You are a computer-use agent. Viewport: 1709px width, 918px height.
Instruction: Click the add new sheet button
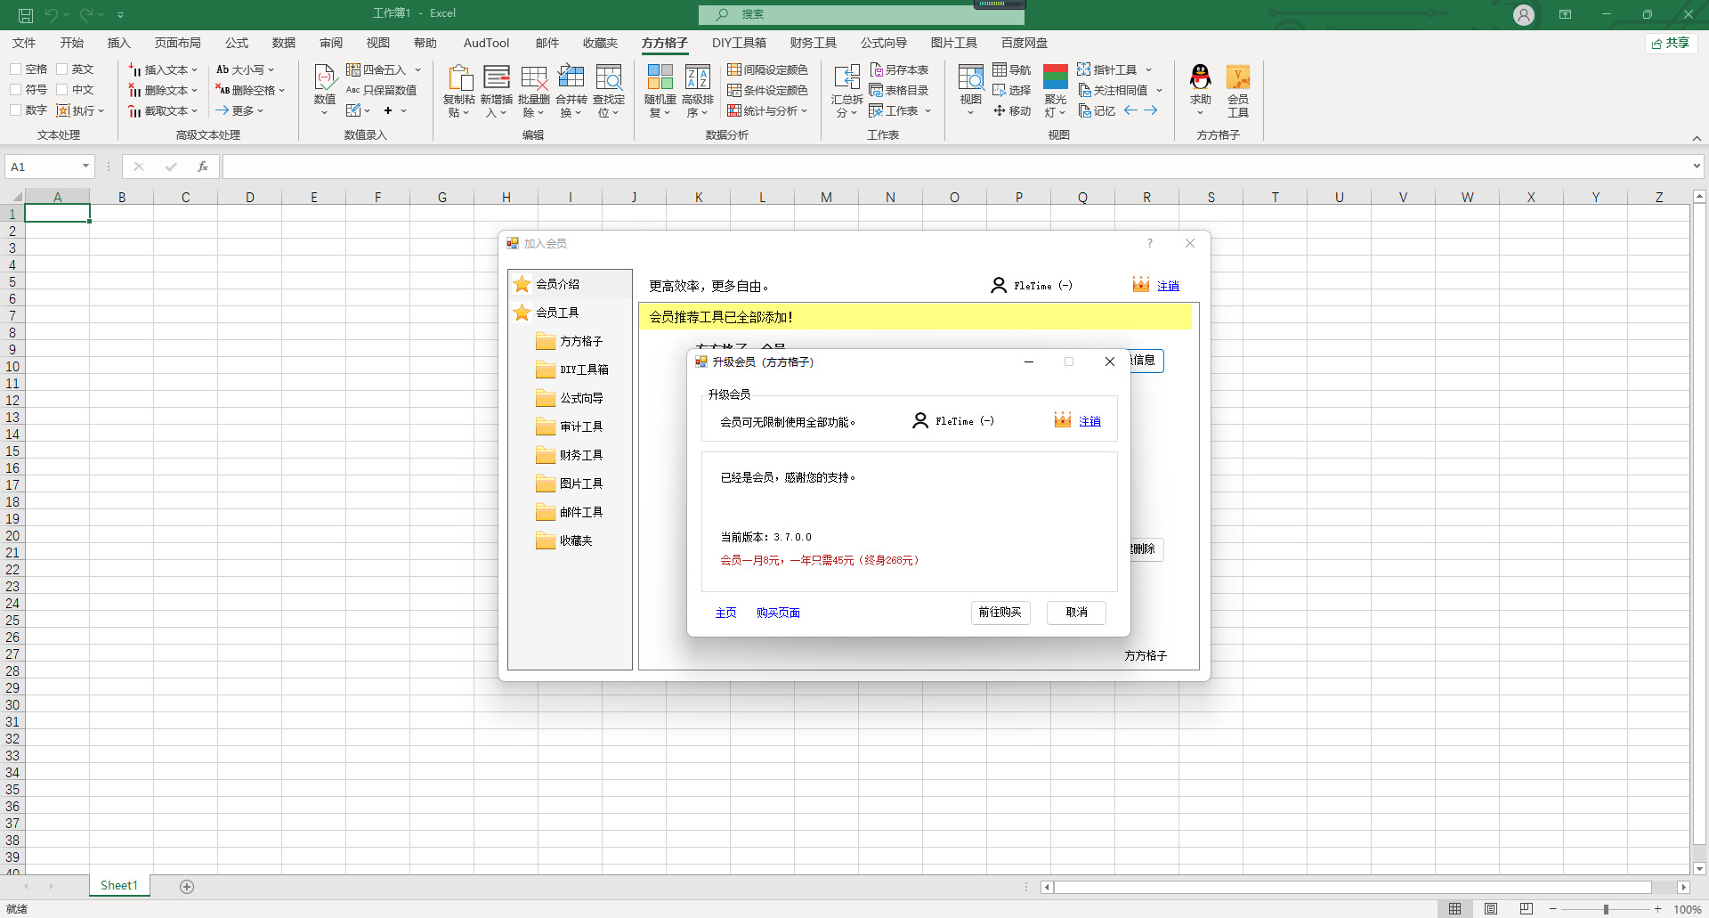click(x=187, y=886)
